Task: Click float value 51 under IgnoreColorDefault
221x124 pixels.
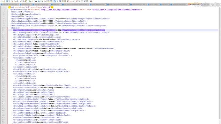Action: (25, 65)
